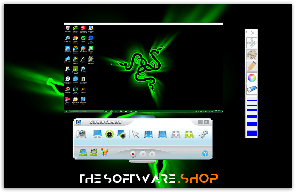Open the drawing tools pencils icon

[104, 152]
